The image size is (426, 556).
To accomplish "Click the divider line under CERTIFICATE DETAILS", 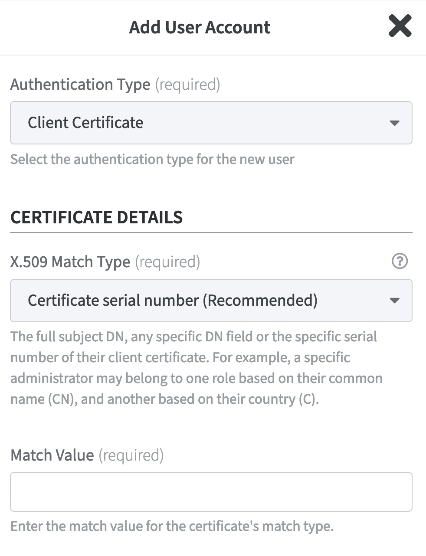I will (211, 233).
